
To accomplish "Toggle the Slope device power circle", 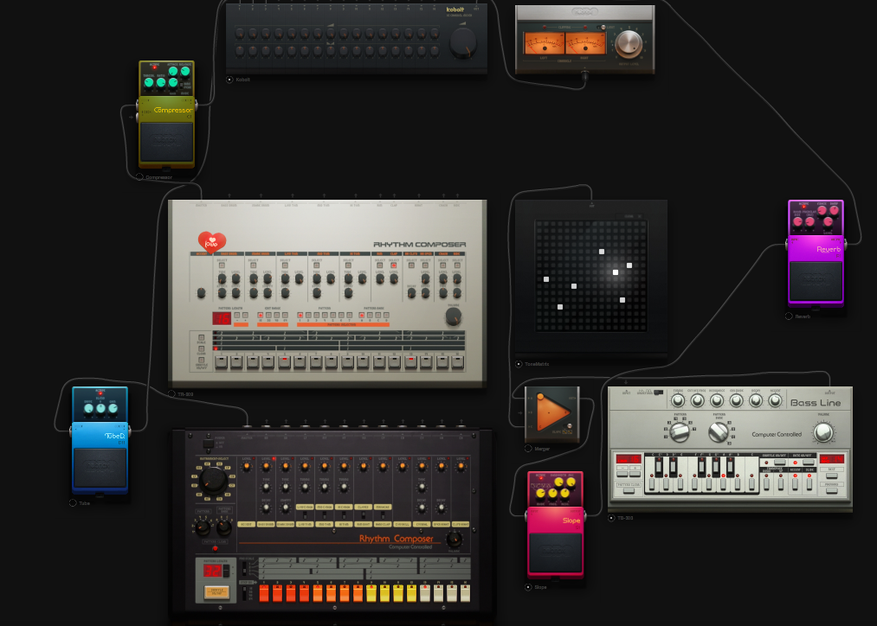I will pyautogui.click(x=528, y=587).
